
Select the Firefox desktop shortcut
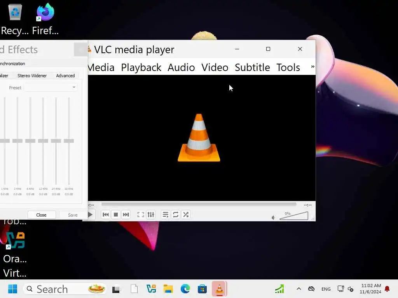(45, 20)
